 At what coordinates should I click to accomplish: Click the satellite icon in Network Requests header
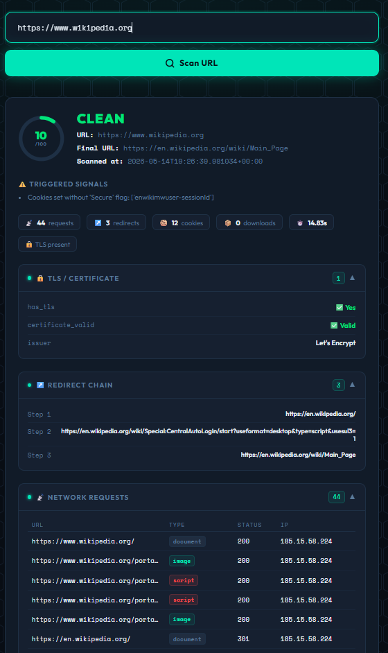click(40, 497)
